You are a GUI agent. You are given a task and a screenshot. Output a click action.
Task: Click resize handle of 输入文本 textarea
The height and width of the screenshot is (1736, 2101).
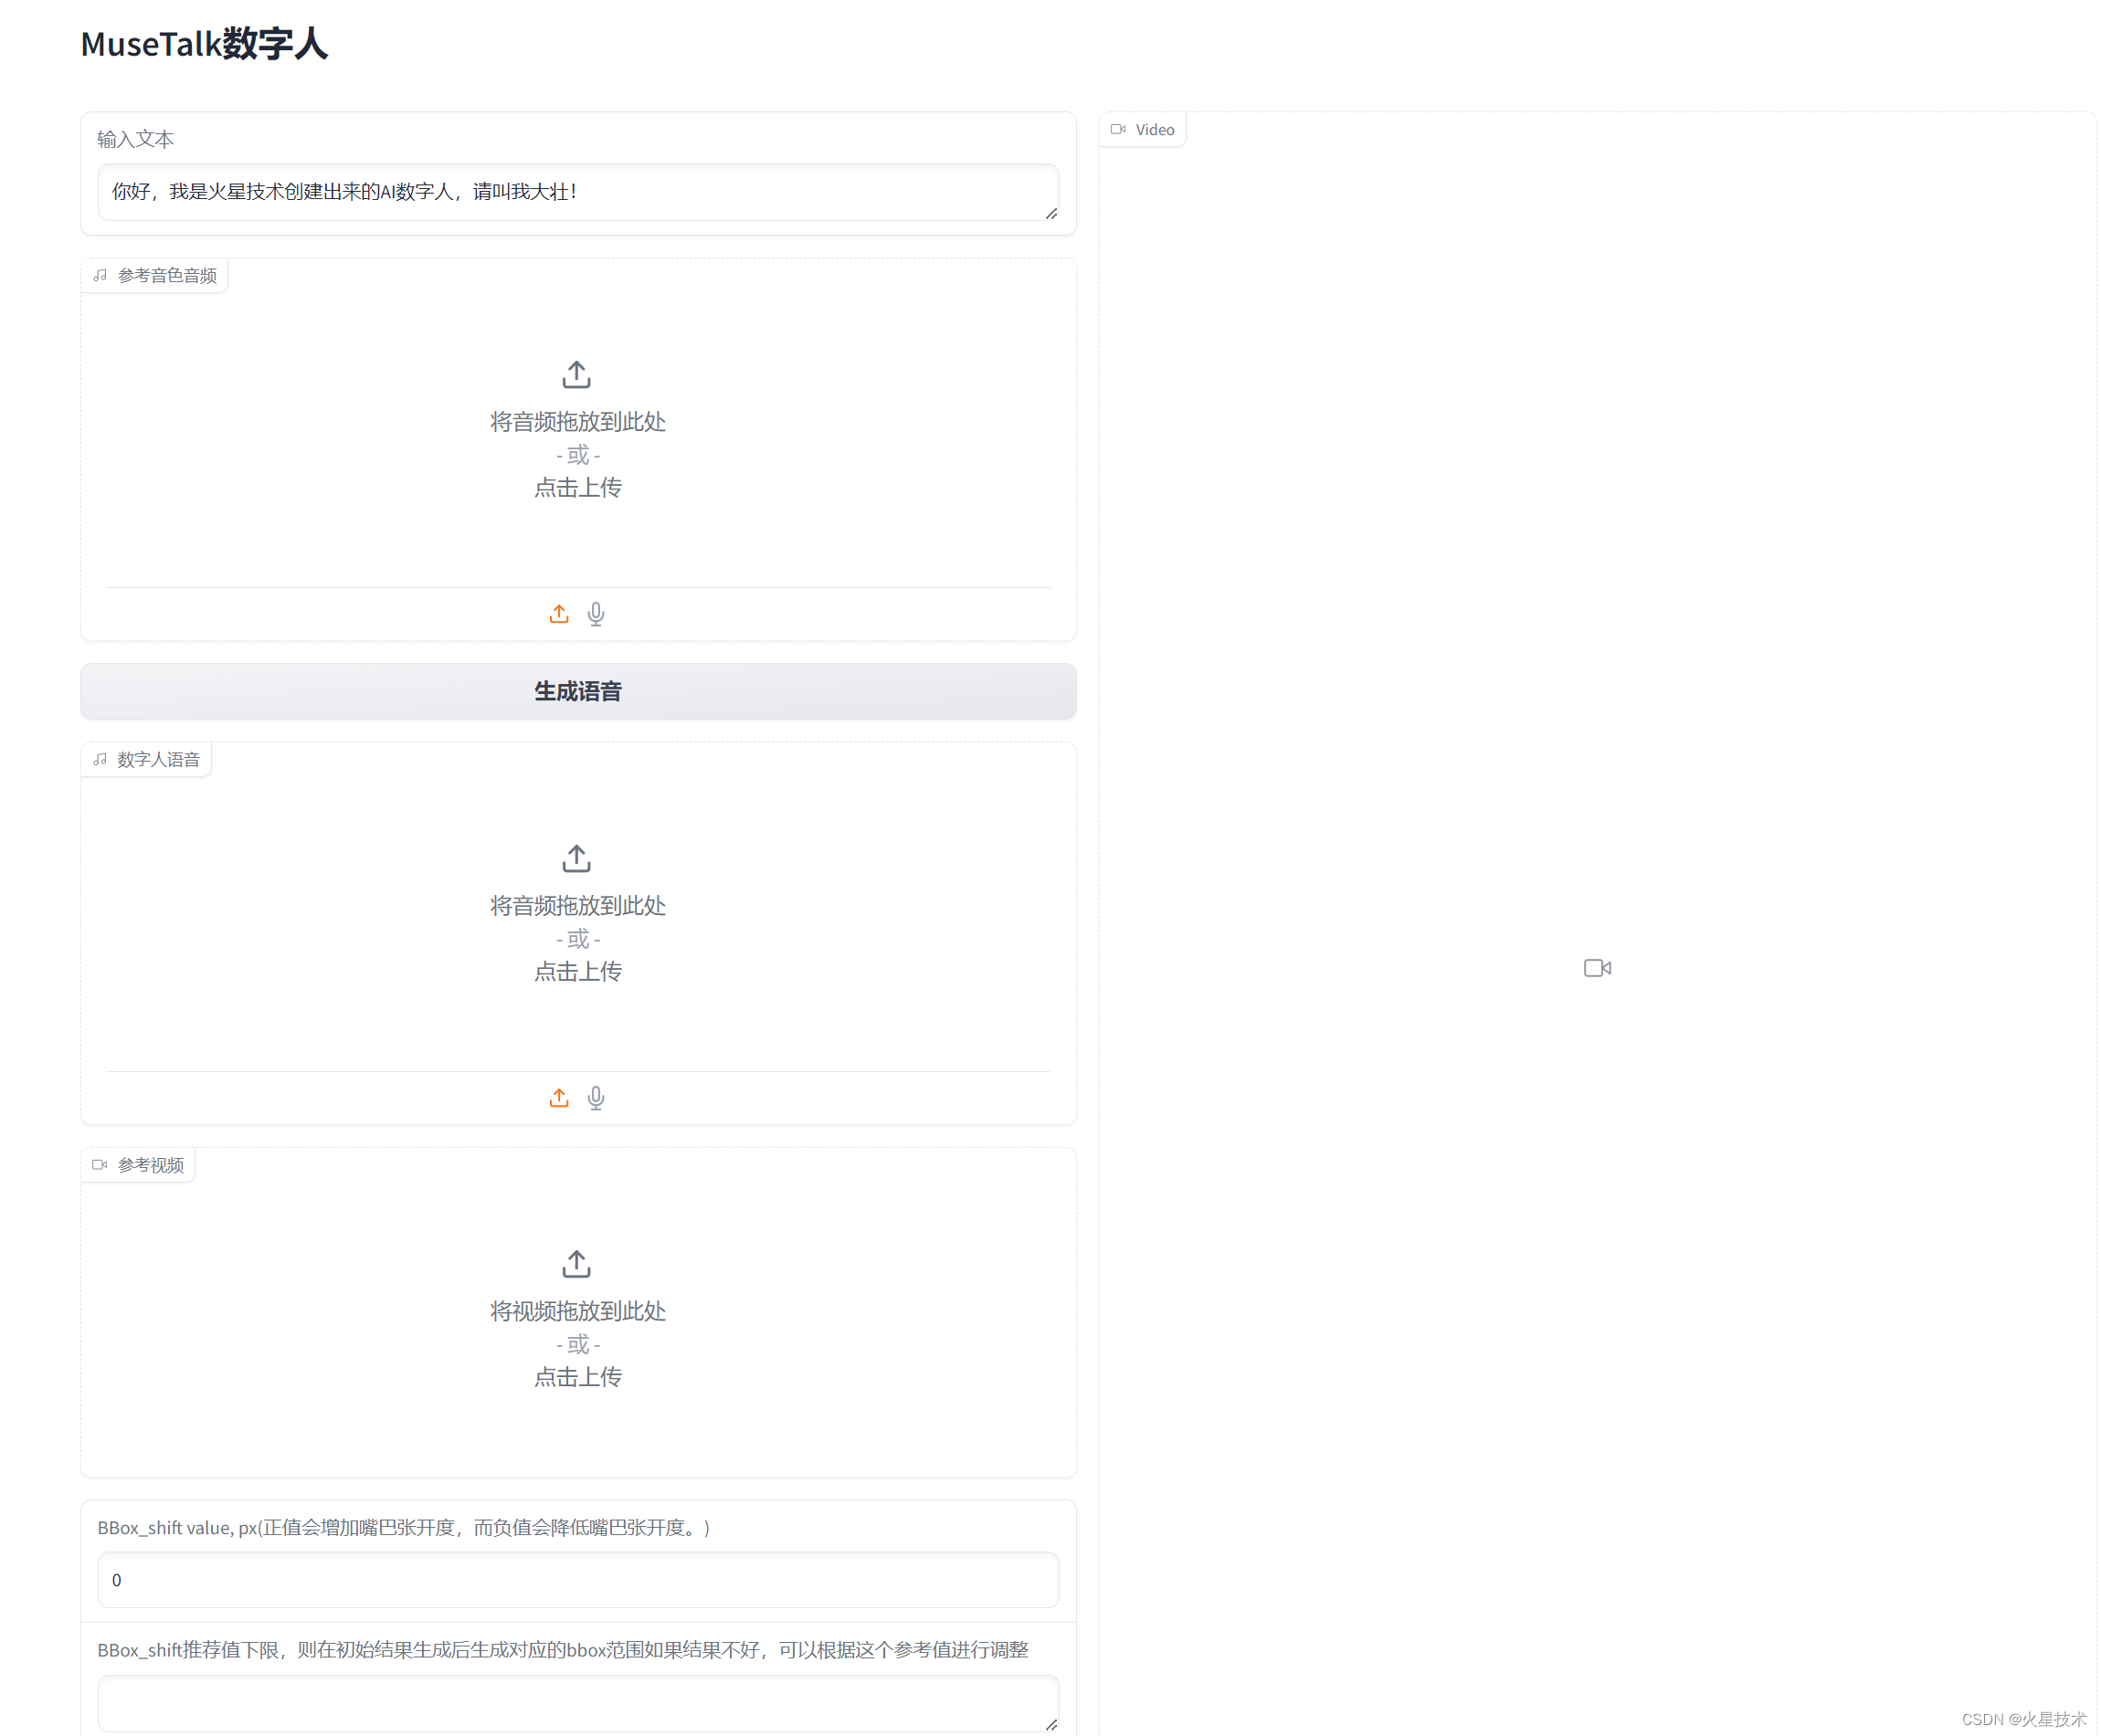1051,214
